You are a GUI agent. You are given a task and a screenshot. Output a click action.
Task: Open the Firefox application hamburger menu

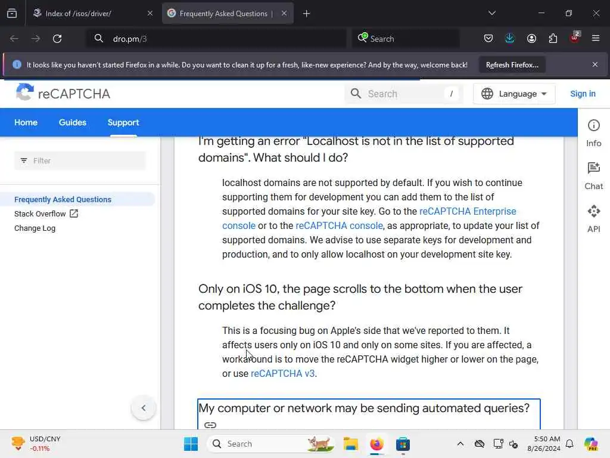point(596,38)
